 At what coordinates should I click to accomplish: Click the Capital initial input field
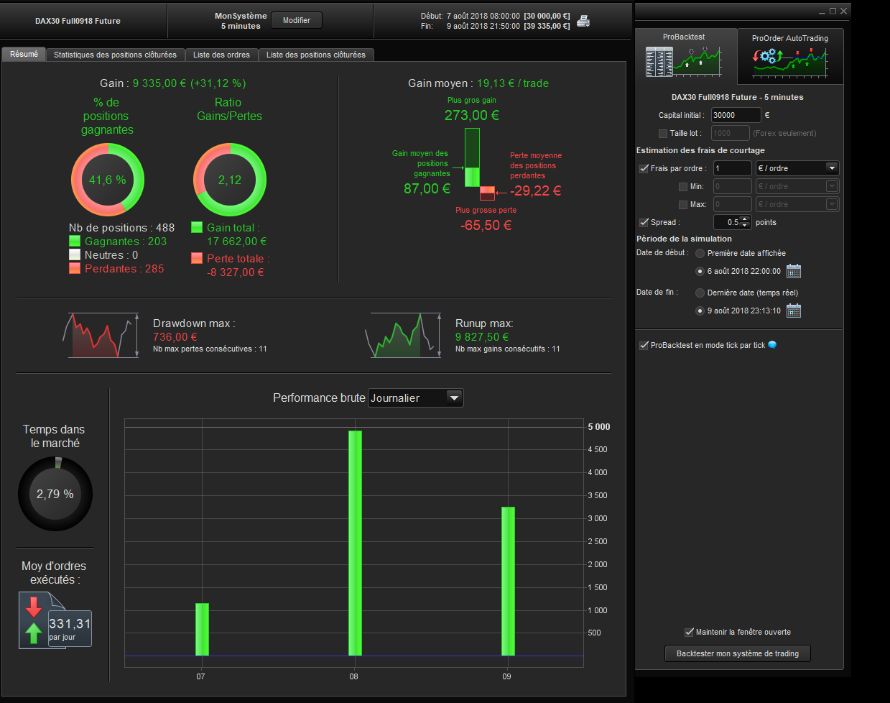pos(736,115)
